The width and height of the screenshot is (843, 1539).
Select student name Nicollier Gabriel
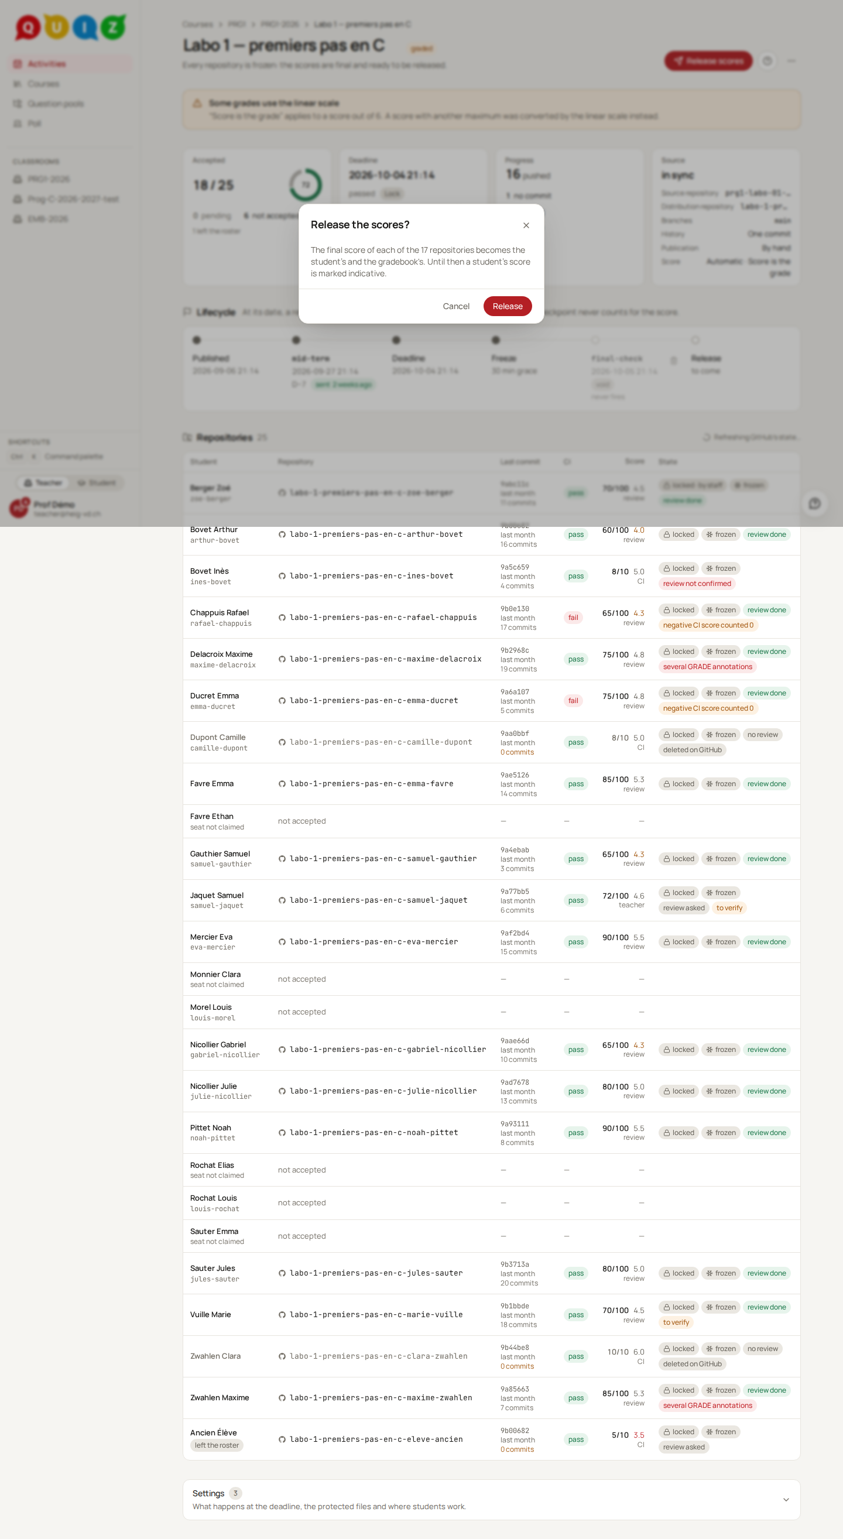(x=217, y=1044)
